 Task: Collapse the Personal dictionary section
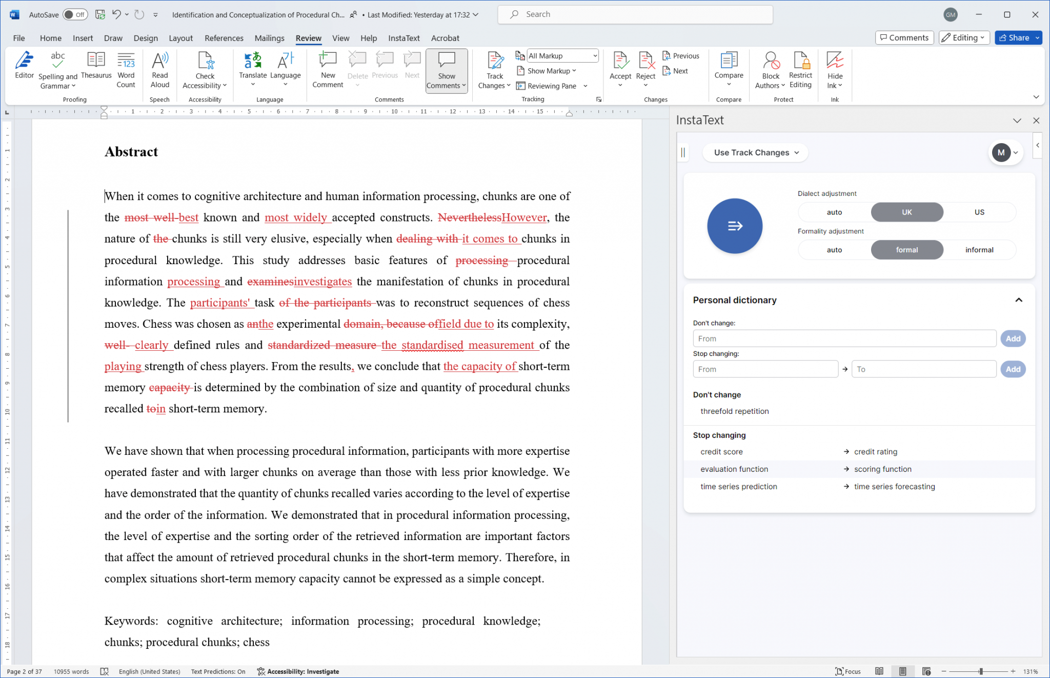coord(1019,300)
